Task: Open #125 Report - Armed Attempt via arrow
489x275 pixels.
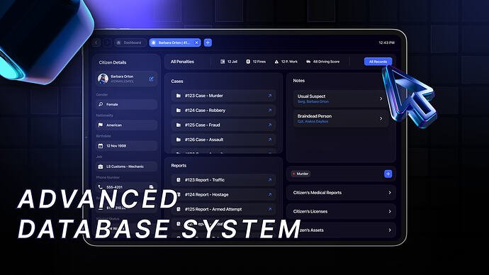Action: 270,209
